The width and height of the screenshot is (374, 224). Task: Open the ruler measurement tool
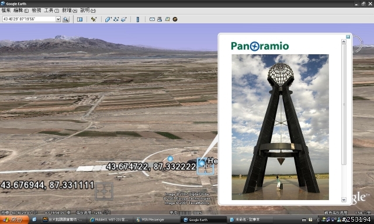[138, 19]
